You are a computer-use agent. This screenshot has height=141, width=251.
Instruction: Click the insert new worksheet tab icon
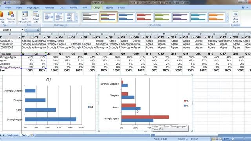[32, 135]
